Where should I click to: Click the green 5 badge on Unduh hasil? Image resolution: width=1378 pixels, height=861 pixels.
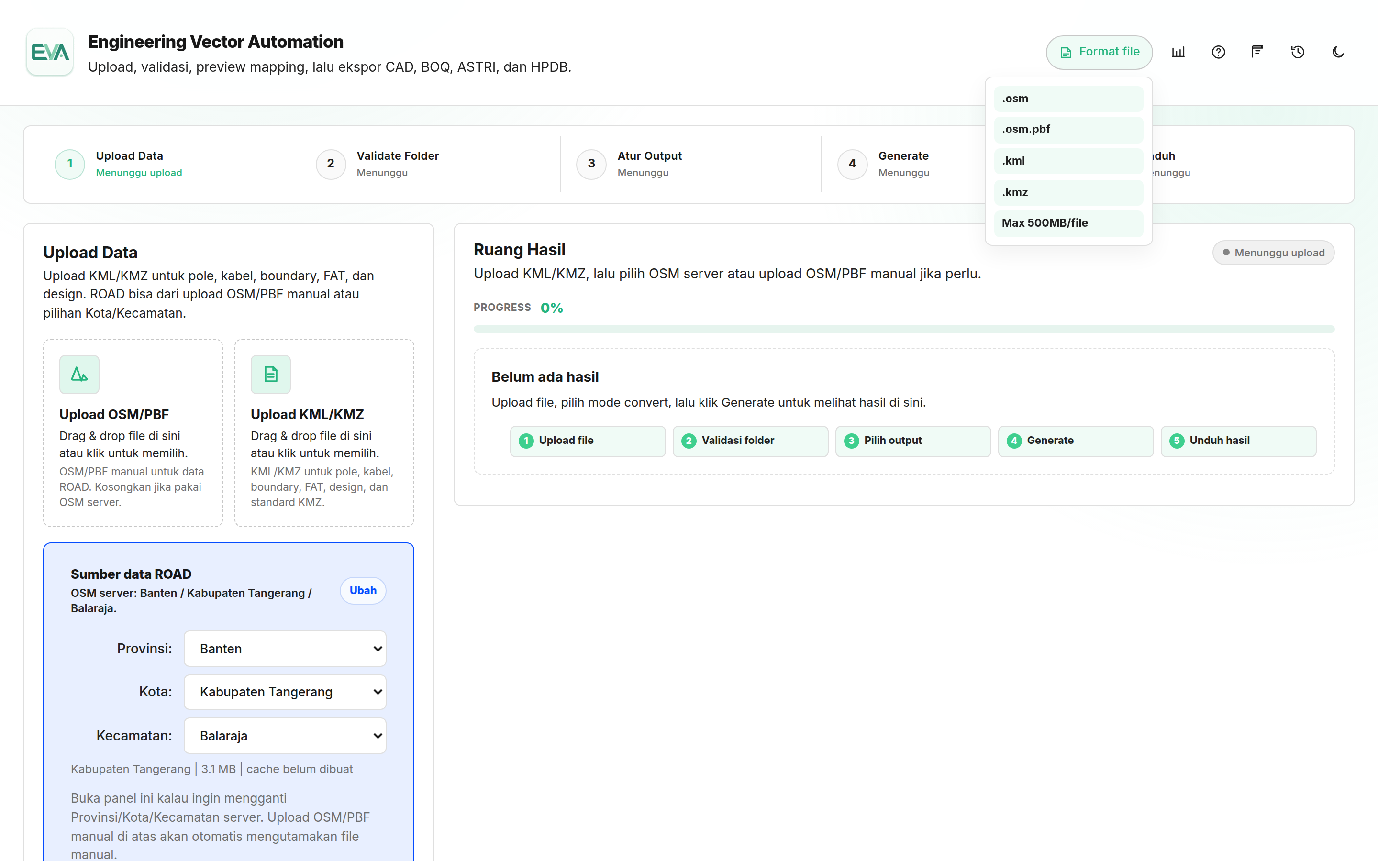click(1177, 441)
